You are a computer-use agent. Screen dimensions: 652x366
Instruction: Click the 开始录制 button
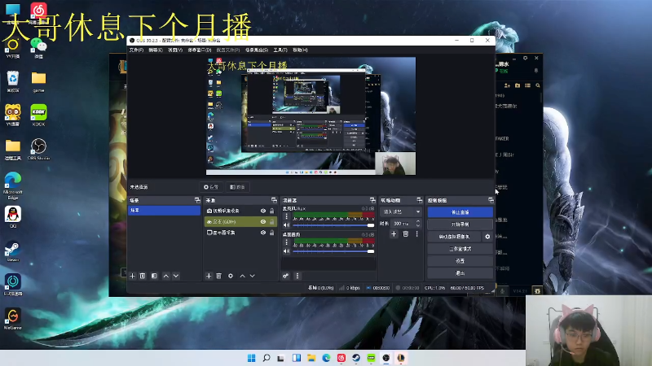point(460,224)
